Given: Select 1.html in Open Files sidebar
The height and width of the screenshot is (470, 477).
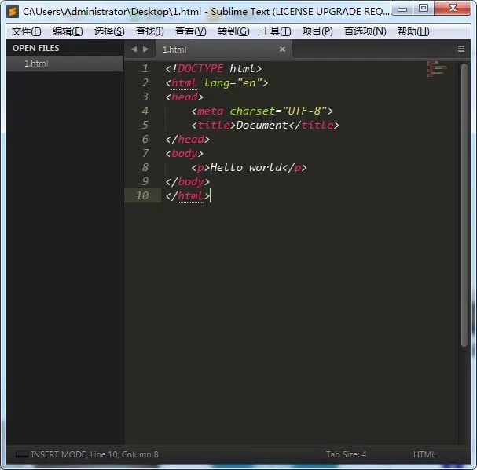Looking at the screenshot, I should point(64,64).
